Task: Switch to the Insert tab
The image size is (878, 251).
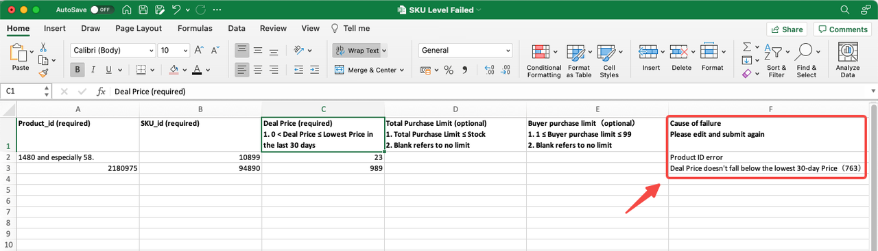Action: tap(55, 29)
